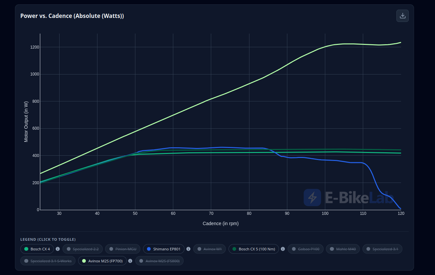The width and height of the screenshot is (435, 275).
Task: Show the Pinion MGU series
Action: click(x=123, y=249)
